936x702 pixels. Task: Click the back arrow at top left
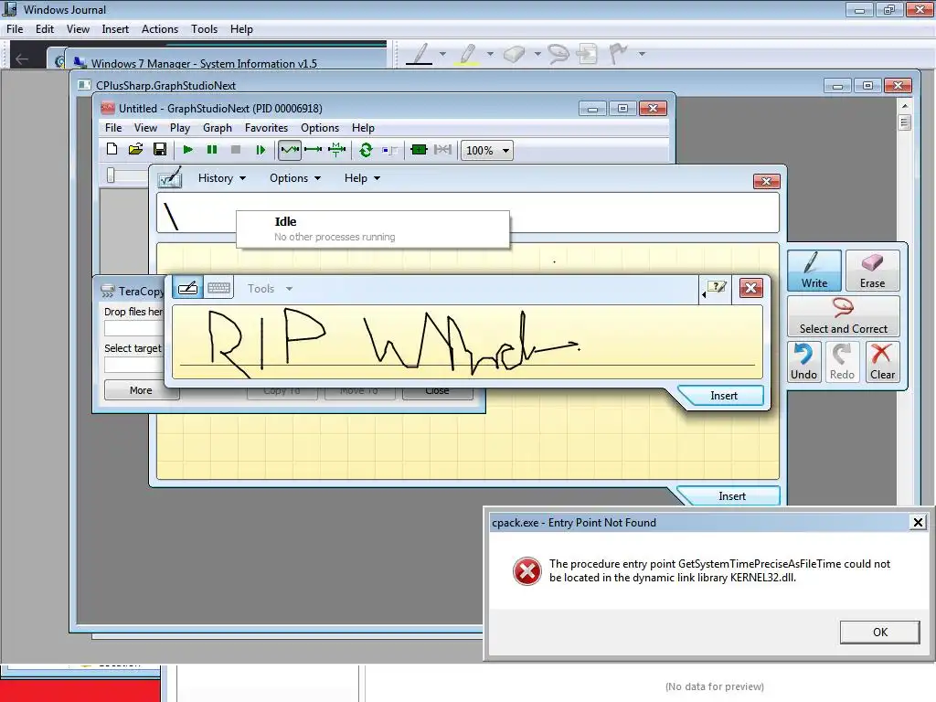(22, 58)
